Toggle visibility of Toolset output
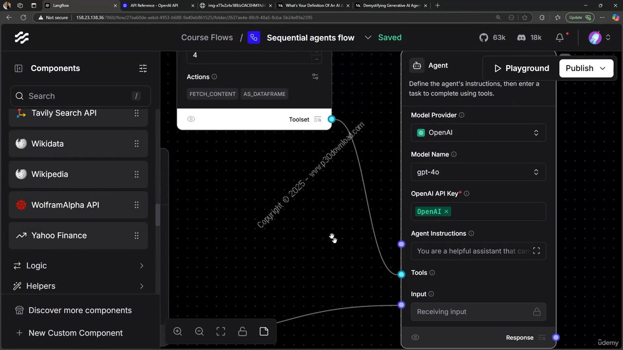This screenshot has height=350, width=623. (191, 119)
